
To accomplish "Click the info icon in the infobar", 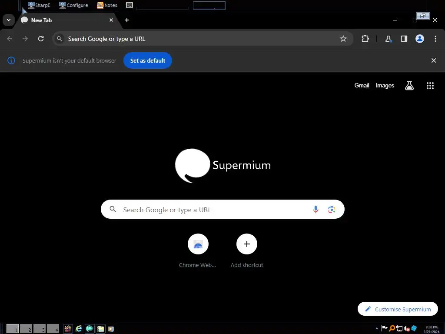I will click(11, 60).
